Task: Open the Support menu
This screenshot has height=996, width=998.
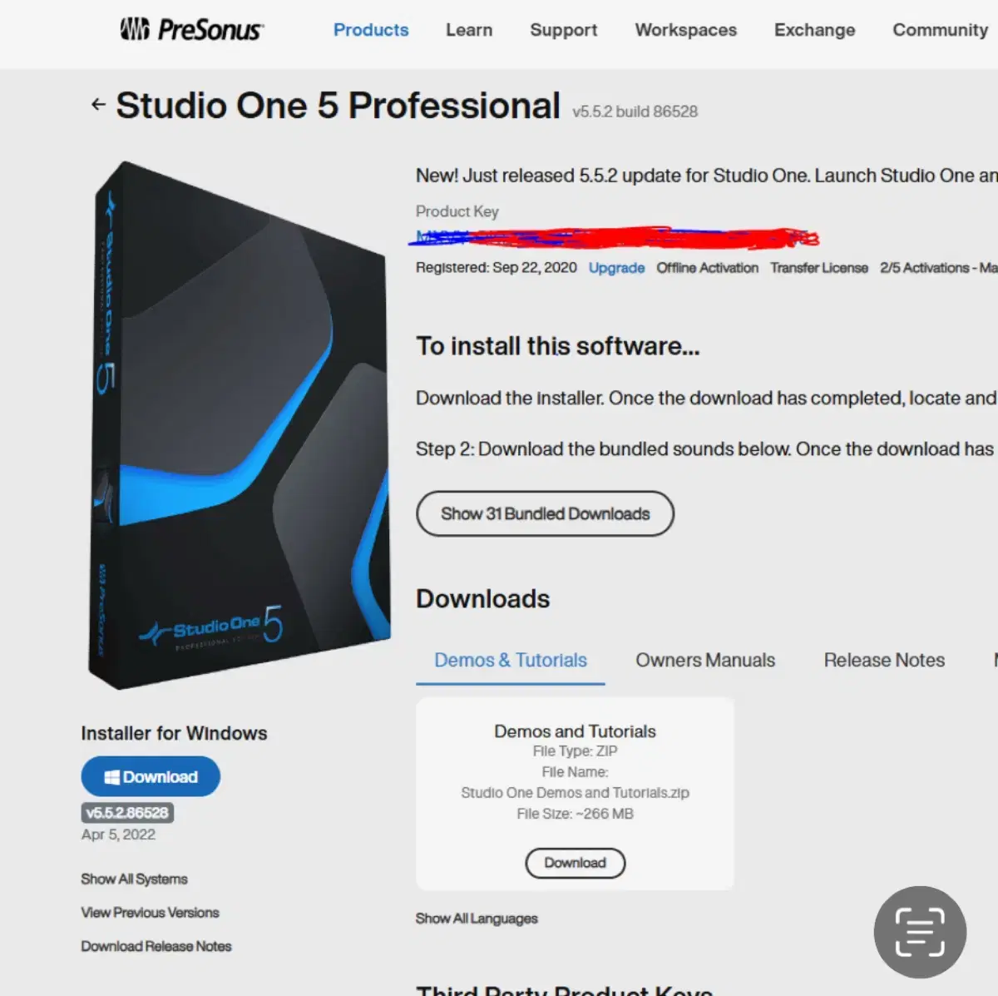Action: coord(564,30)
